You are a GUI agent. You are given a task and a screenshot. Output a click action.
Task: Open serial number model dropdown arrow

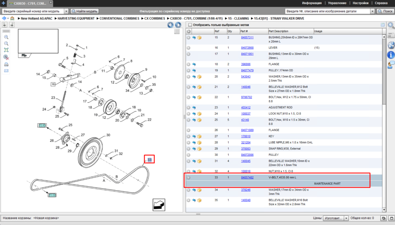66,11
